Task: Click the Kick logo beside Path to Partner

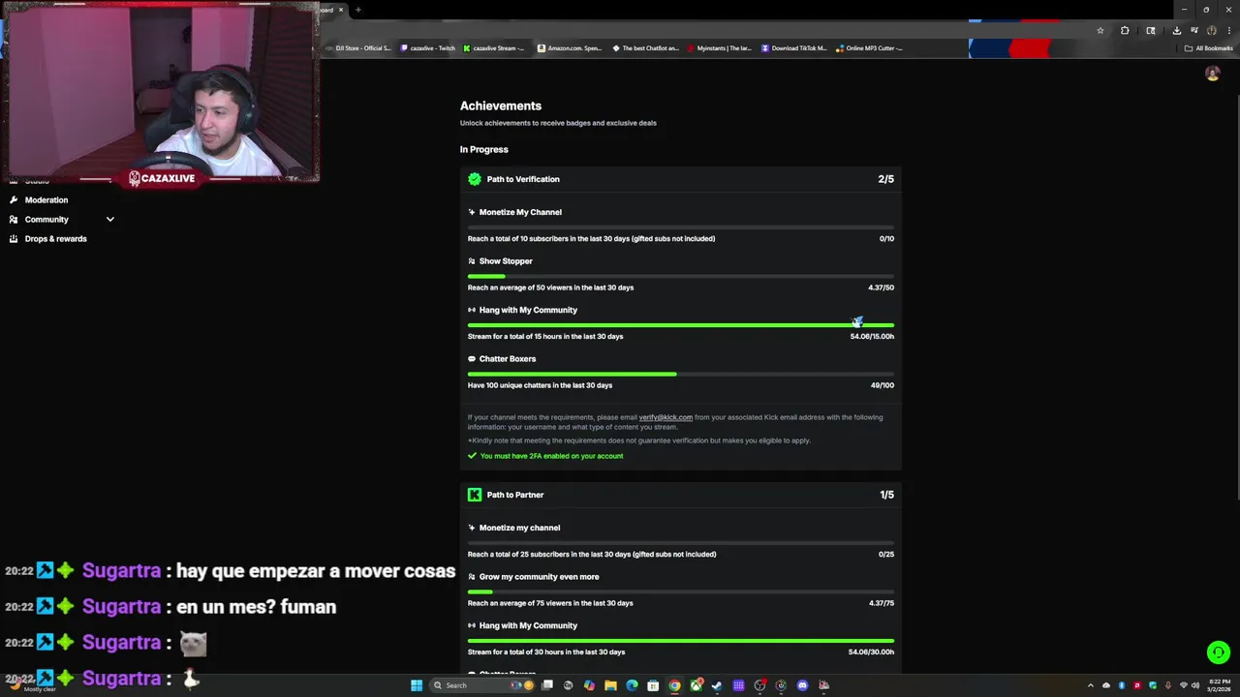Action: click(475, 495)
